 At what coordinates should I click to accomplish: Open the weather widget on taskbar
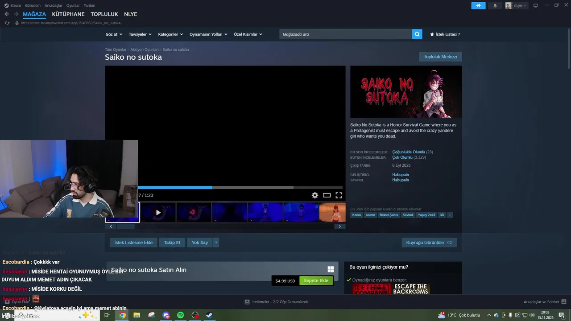[x=459, y=315]
